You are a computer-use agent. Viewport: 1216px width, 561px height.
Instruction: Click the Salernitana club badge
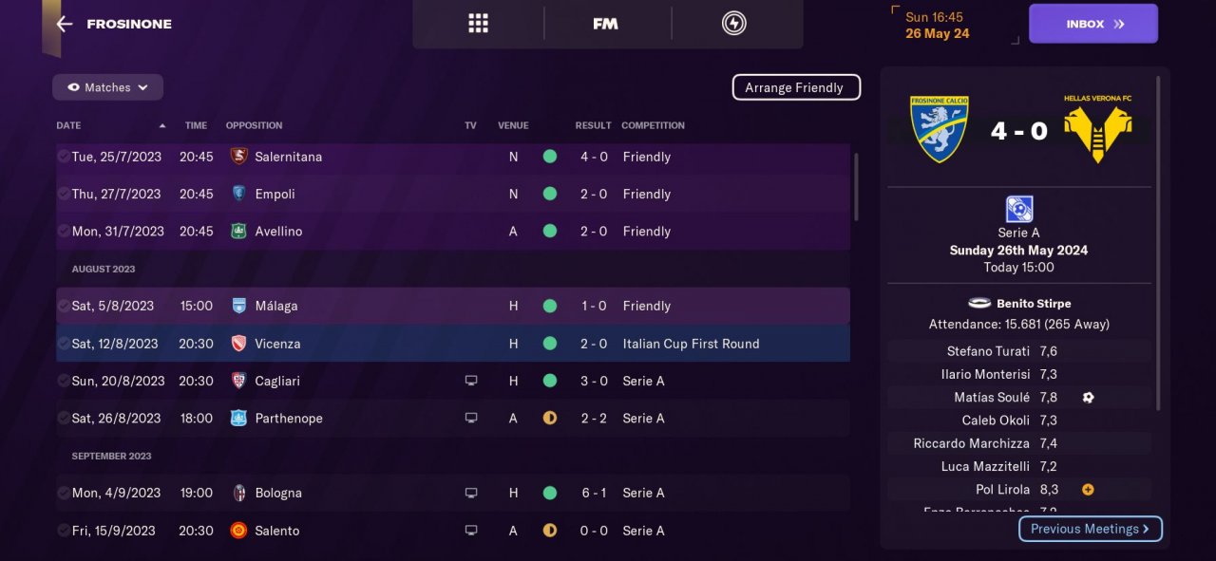coord(238,157)
